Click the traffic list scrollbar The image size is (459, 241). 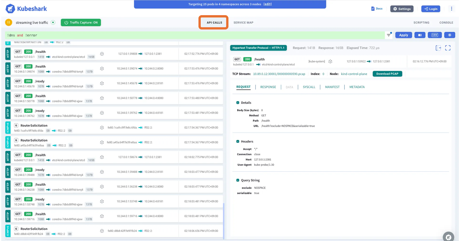[224, 221]
